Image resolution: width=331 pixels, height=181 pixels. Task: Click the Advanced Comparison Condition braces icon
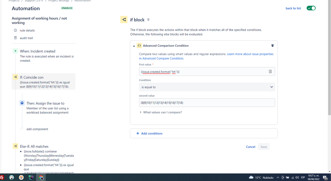139,45
